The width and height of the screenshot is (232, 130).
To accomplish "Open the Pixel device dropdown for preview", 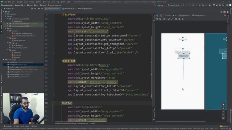I will [x=167, y=16].
